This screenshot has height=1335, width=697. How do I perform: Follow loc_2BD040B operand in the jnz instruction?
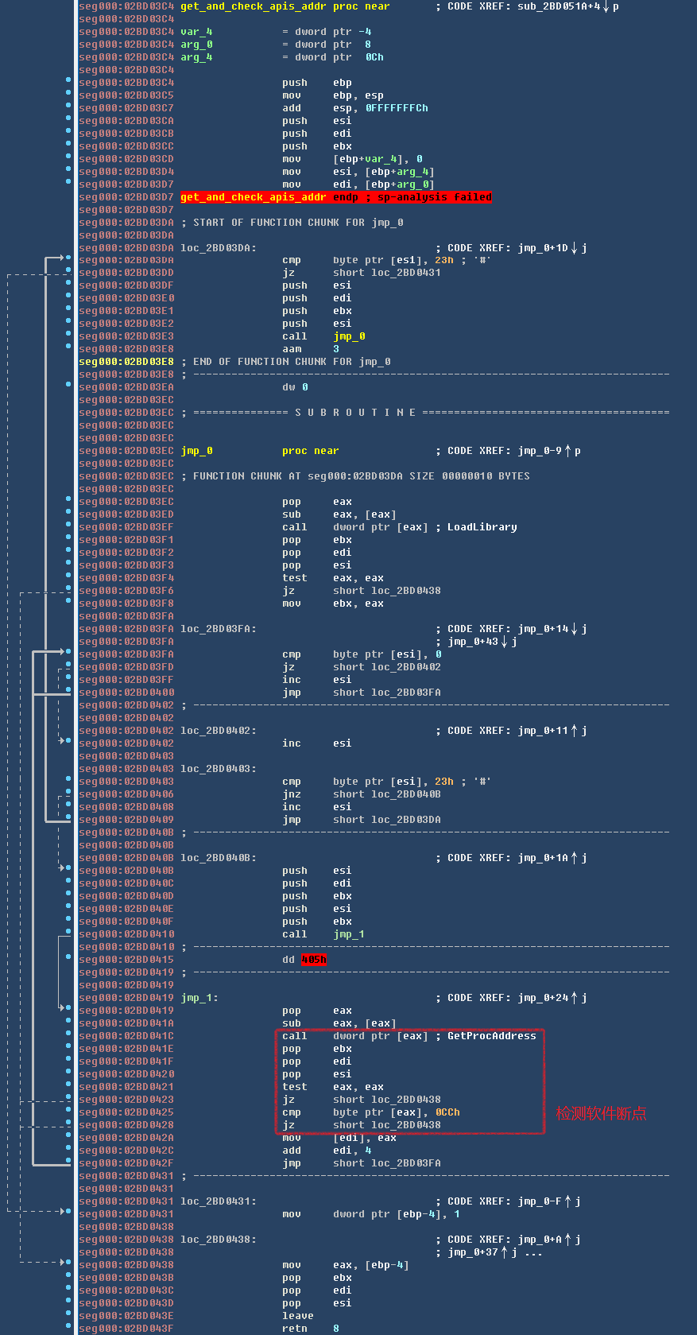387,794
